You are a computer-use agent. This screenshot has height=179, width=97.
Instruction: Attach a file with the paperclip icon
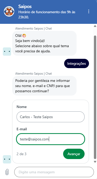(x=7, y=172)
